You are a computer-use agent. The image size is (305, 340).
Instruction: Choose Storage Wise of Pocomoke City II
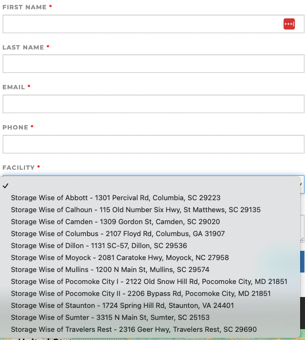[150, 293]
